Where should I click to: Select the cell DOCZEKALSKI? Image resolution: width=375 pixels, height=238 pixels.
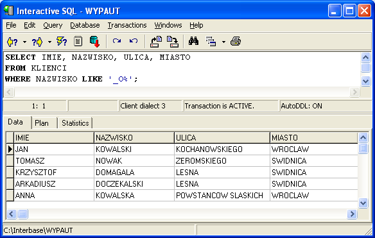click(134, 183)
